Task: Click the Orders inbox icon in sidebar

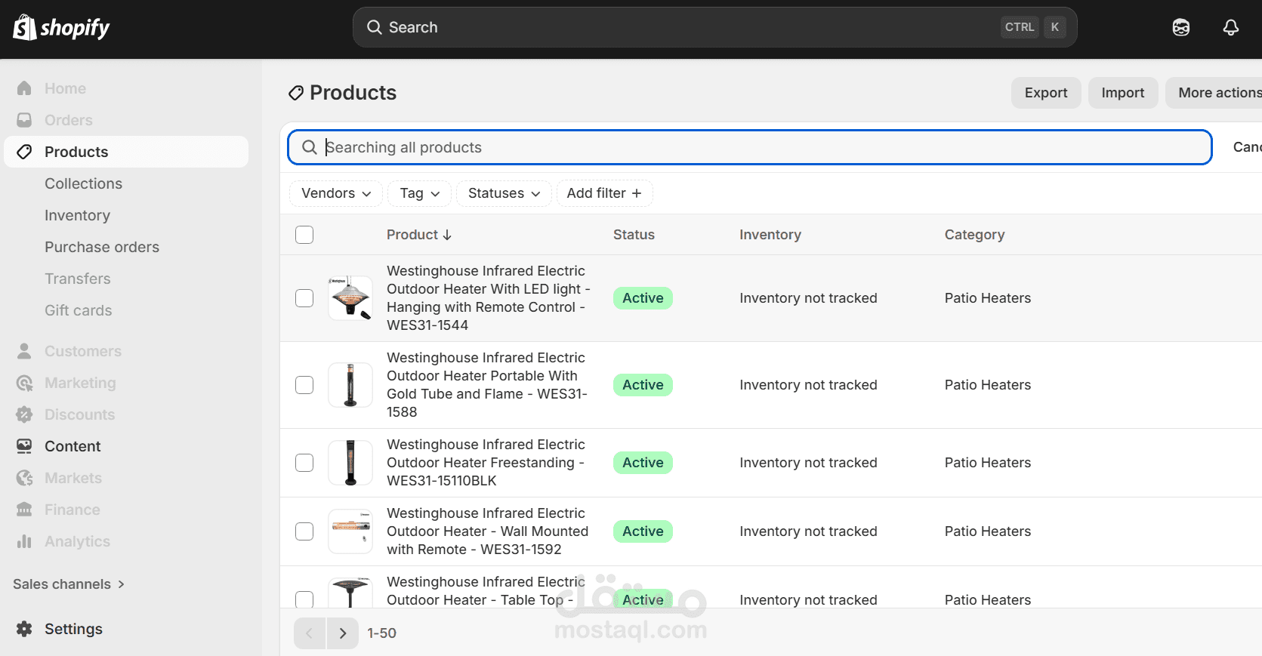Action: tap(24, 120)
